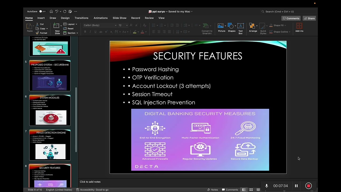Switch to Slide Sorter view

(x=251, y=190)
